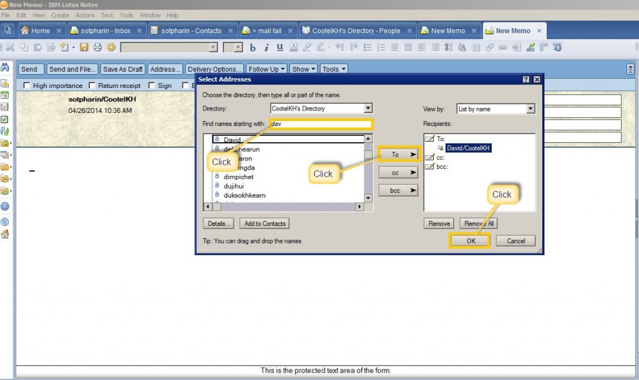Click the spell check abc icon
The width and height of the screenshot is (639, 380).
pos(531,47)
